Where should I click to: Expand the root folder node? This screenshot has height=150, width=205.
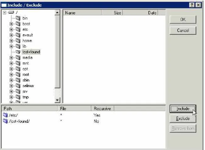click(x=11, y=75)
